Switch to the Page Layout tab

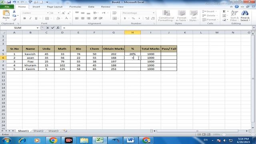[x=54, y=7]
